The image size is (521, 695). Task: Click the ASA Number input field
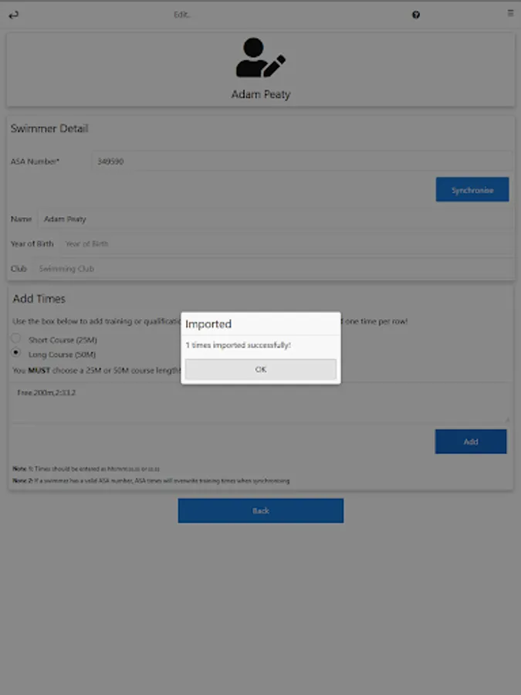pos(302,161)
